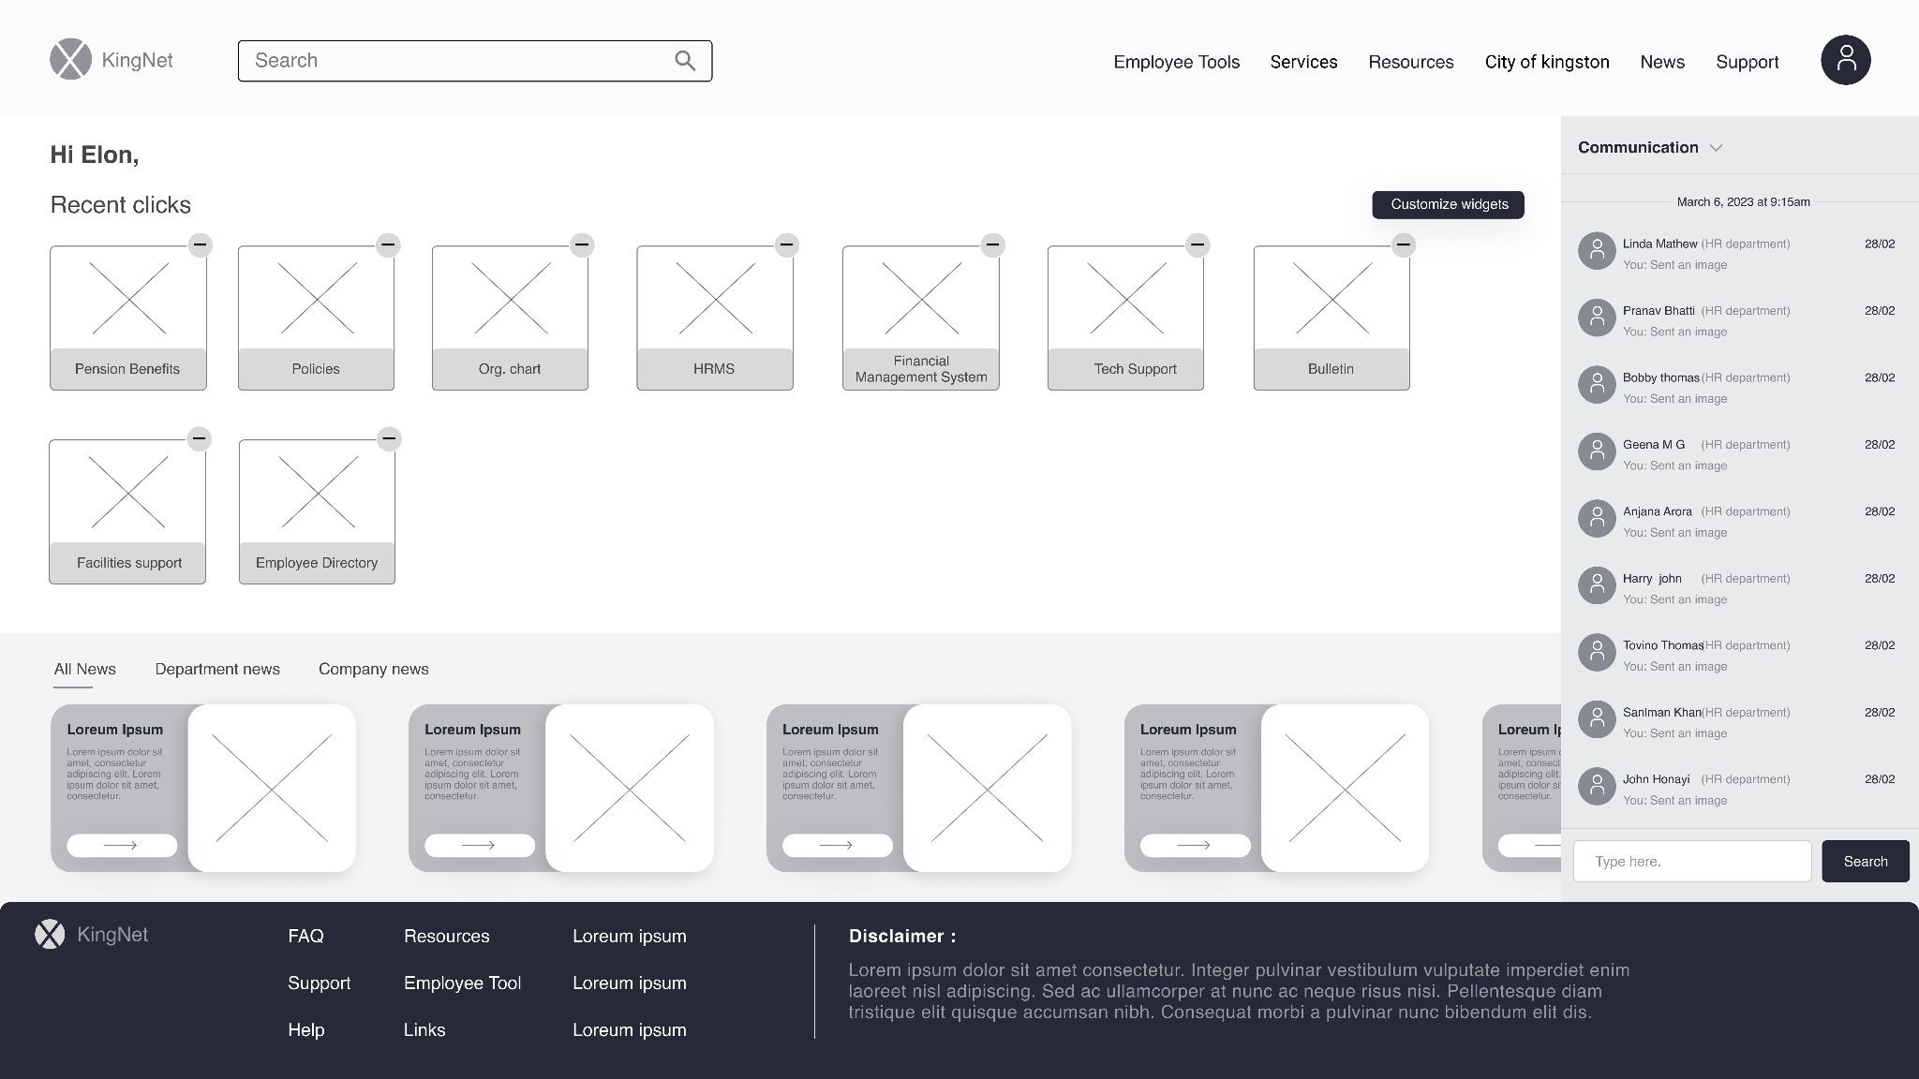Remove the Tech Support widget with its minus icon
The width and height of the screenshot is (1919, 1079).
pyautogui.click(x=1198, y=245)
